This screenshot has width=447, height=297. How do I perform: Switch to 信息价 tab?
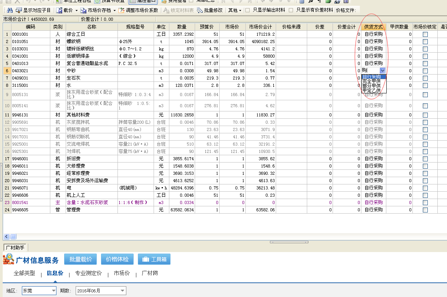click(x=55, y=273)
